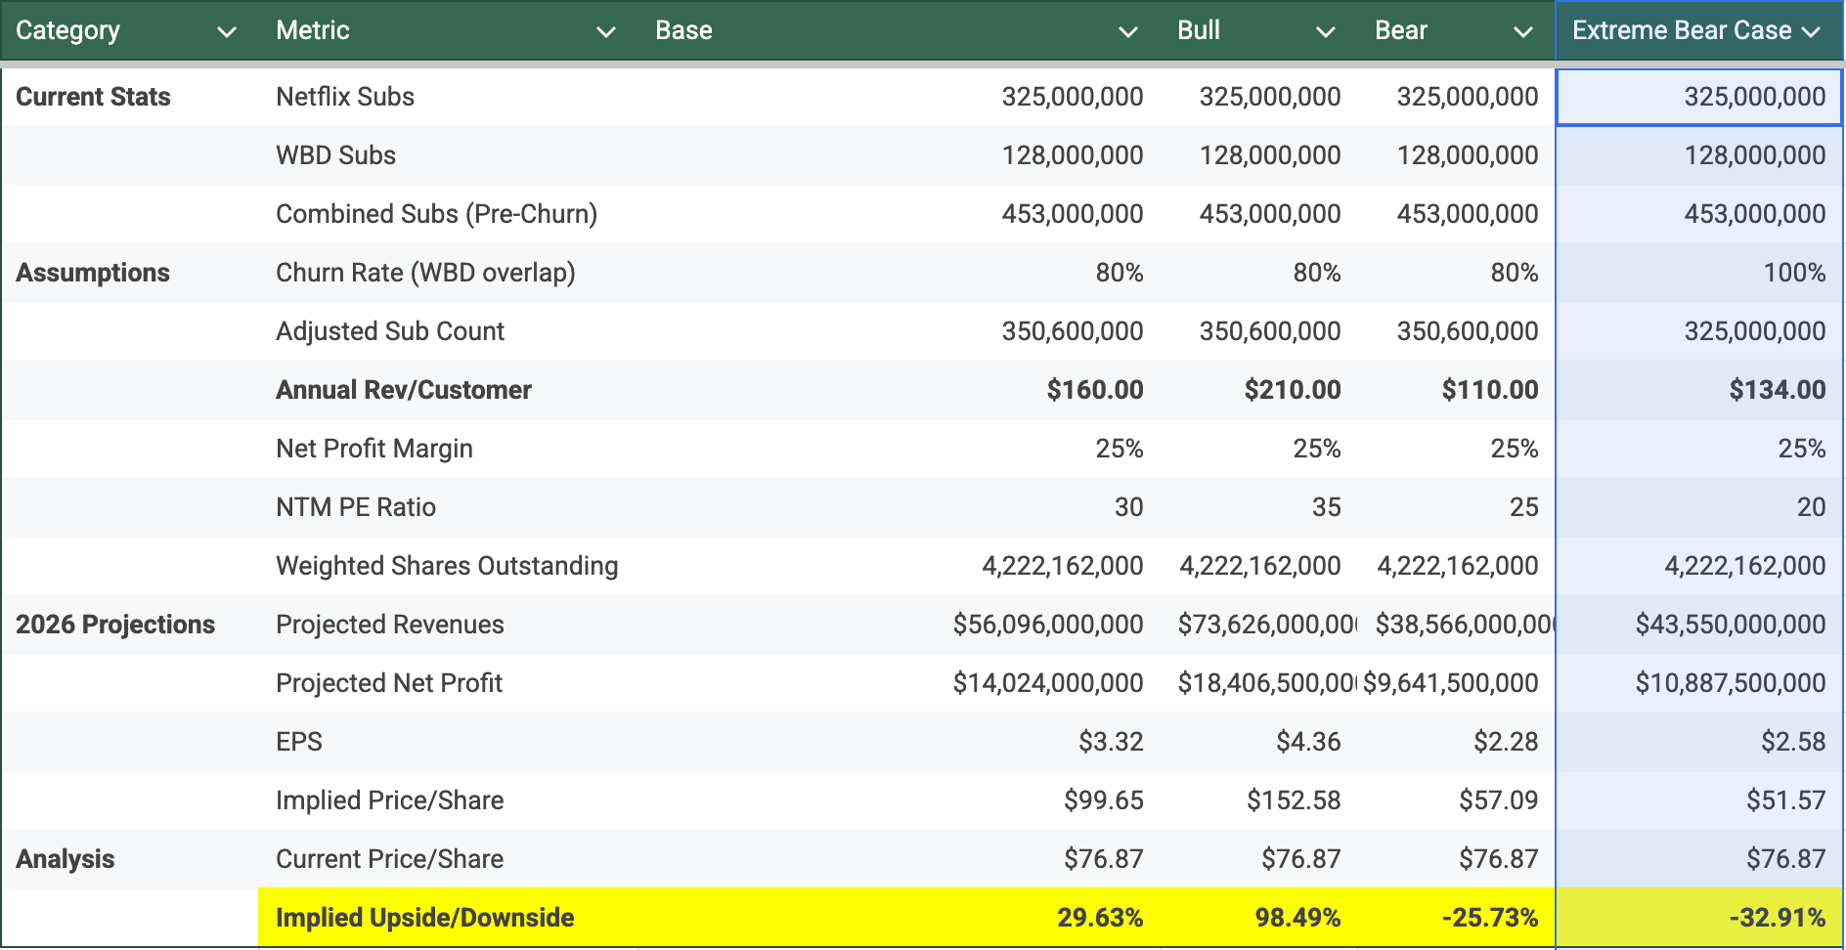Open the Extreme Bear Case column dropdown
Screen dimensions: 1846x950
click(1811, 32)
